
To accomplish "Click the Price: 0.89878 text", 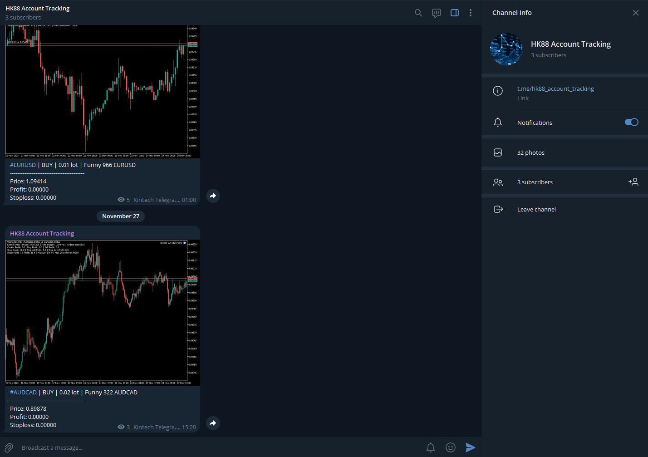I will coord(28,408).
